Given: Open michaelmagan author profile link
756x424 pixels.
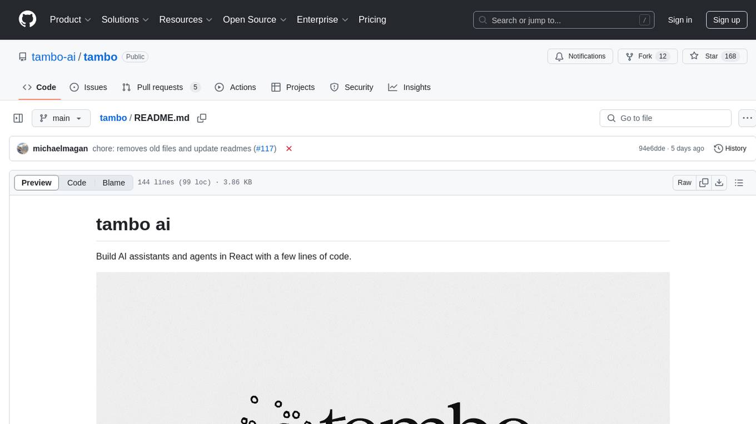Looking at the screenshot, I should (61, 149).
